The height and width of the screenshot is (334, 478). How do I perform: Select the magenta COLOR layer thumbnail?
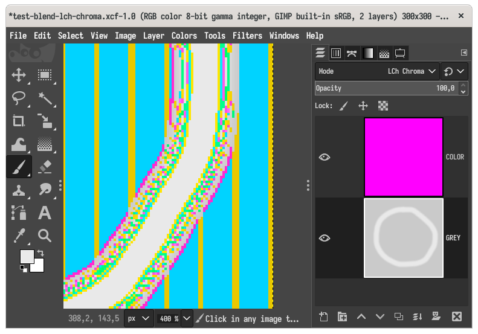click(404, 157)
